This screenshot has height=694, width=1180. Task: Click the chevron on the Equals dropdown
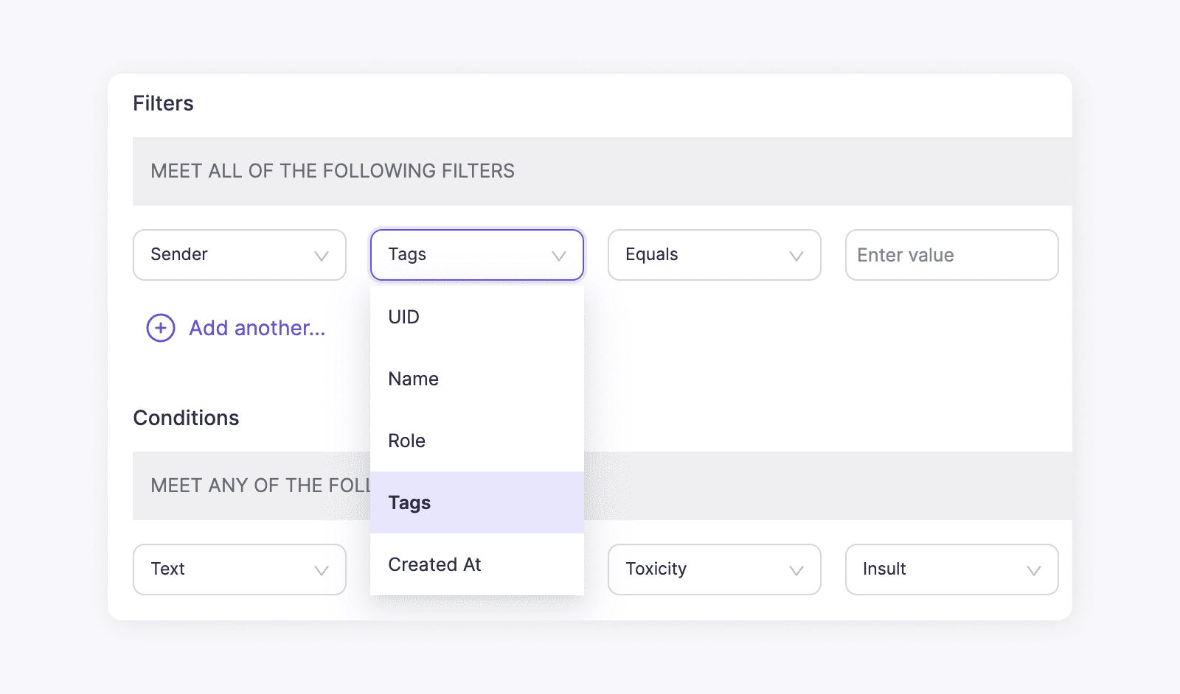795,255
